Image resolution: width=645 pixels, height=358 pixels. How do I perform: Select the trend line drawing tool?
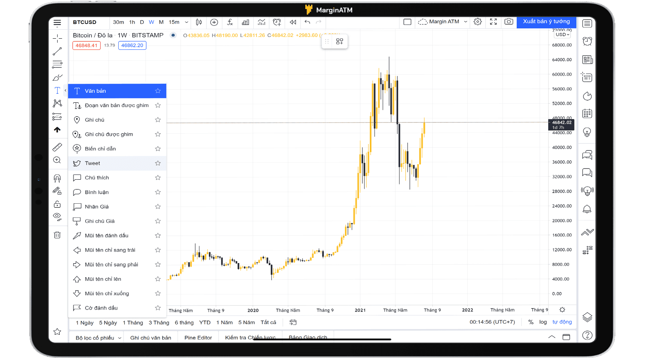coord(57,52)
